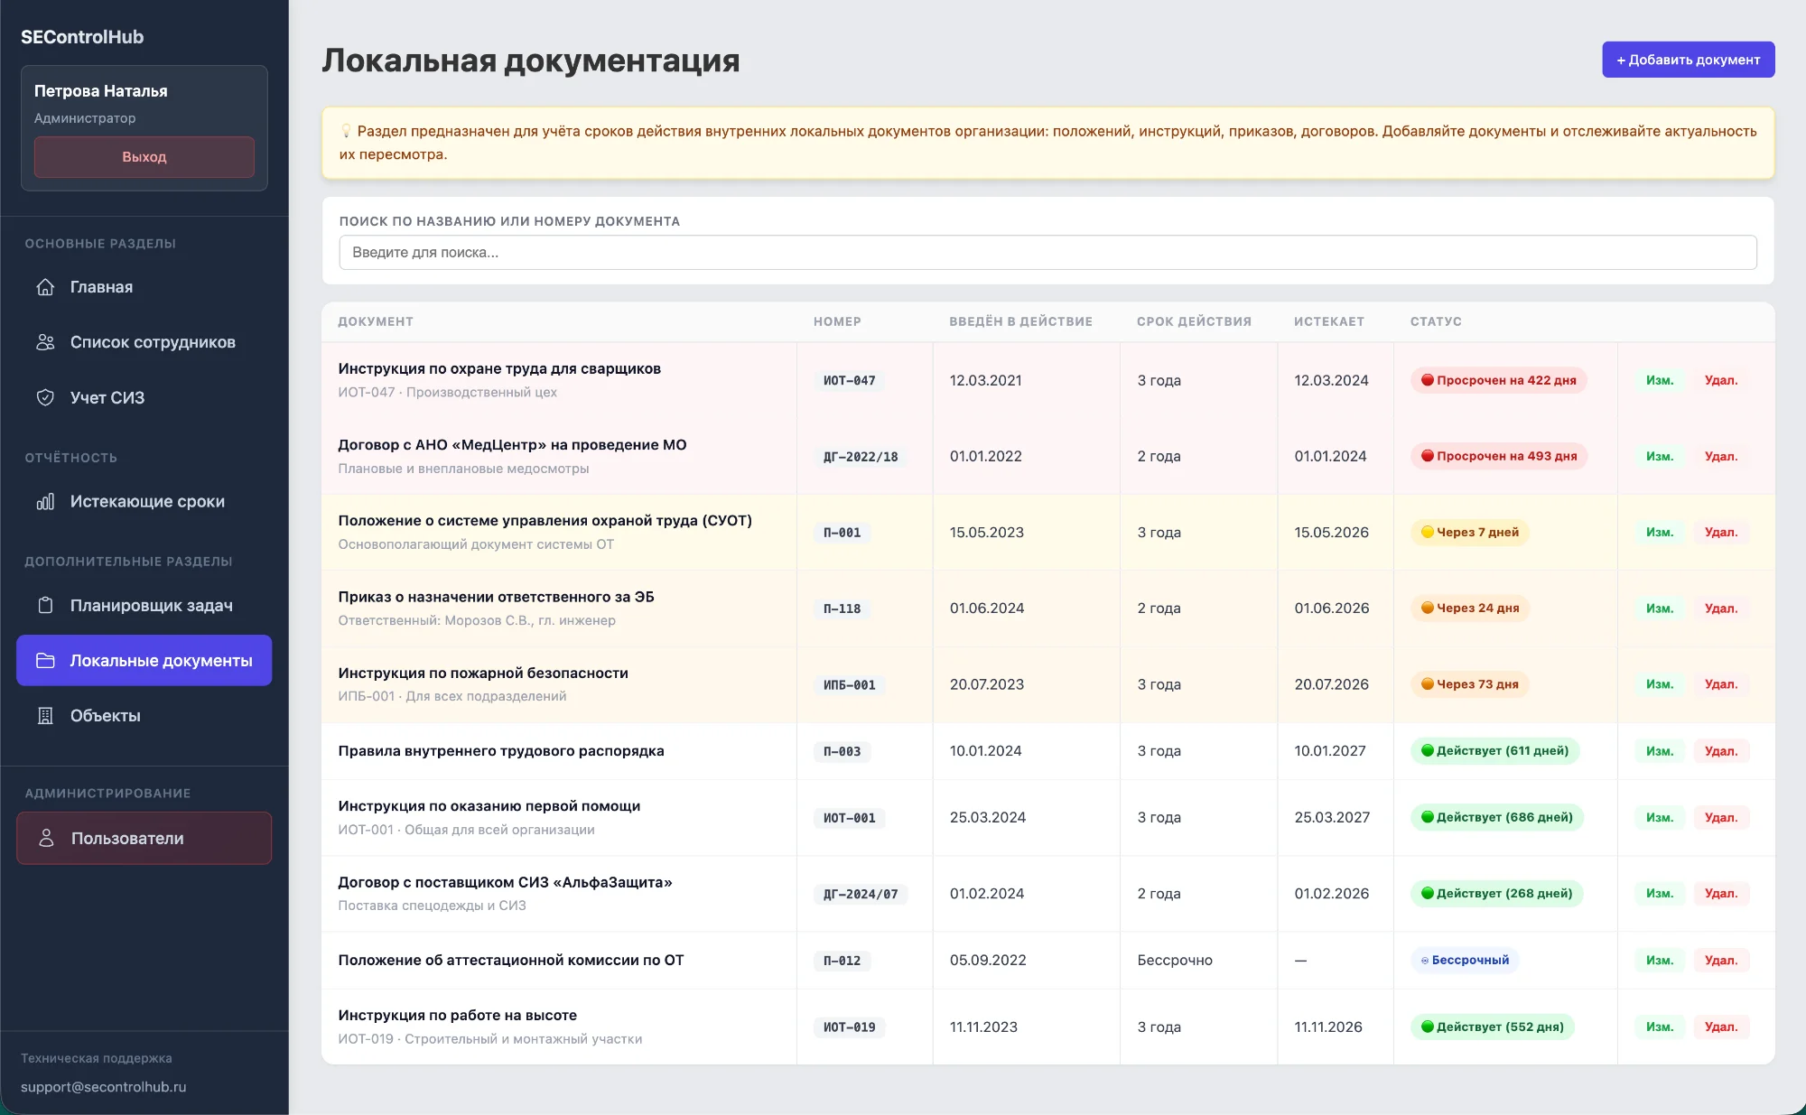The height and width of the screenshot is (1115, 1806).
Task: Click the shield icon beside Учет СИЗ
Action: (x=45, y=397)
